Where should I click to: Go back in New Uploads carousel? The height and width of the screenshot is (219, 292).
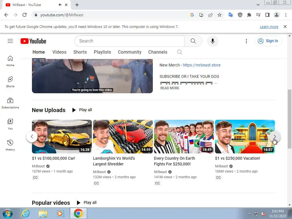coord(32,137)
